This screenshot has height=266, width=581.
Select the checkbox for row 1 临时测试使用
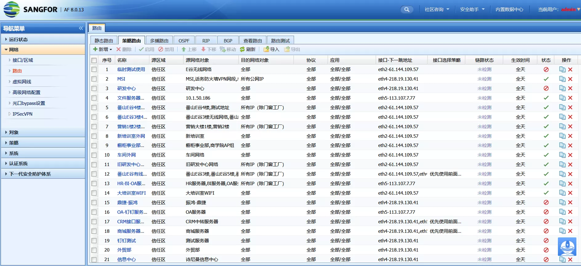click(x=94, y=69)
